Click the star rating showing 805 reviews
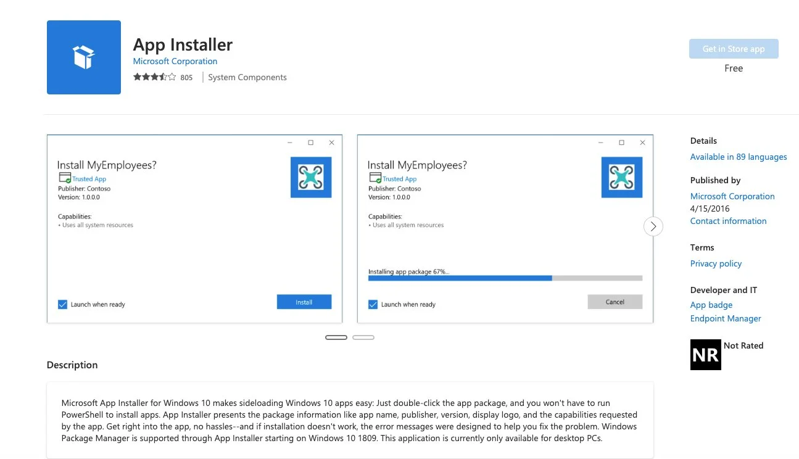Screen dimensions: 799x459 click(x=154, y=76)
